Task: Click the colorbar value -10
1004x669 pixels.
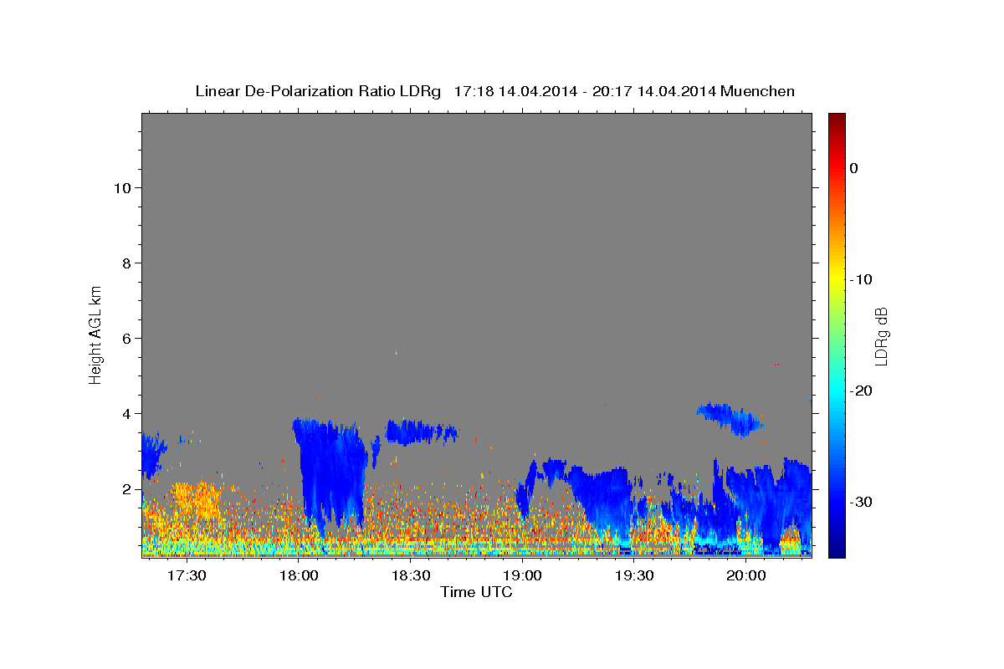Action: click(x=862, y=279)
